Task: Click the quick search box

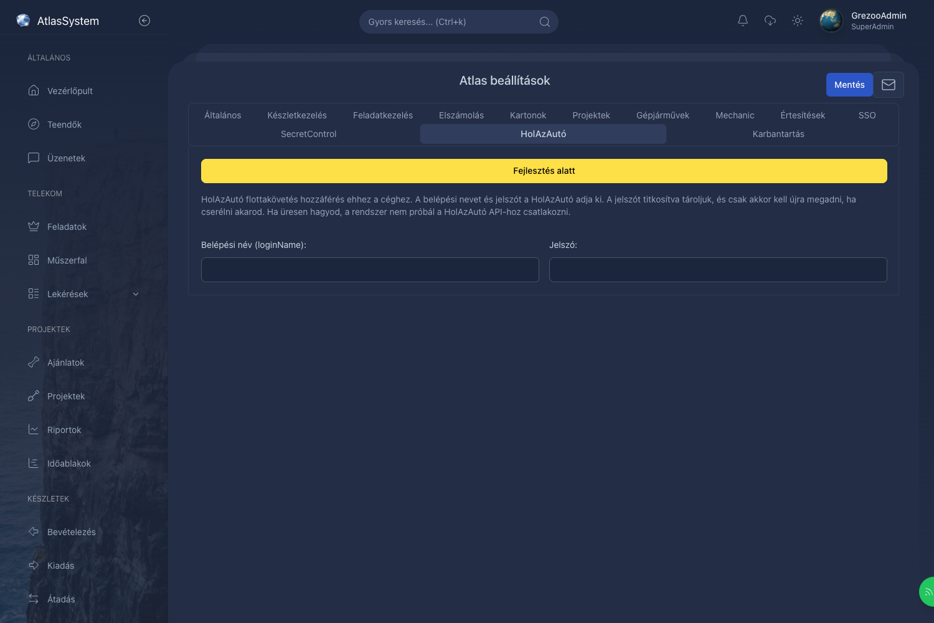Action: (459, 22)
